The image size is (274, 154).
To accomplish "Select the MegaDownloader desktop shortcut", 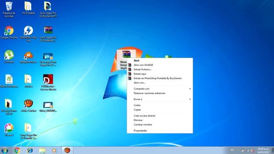I will (28, 57).
